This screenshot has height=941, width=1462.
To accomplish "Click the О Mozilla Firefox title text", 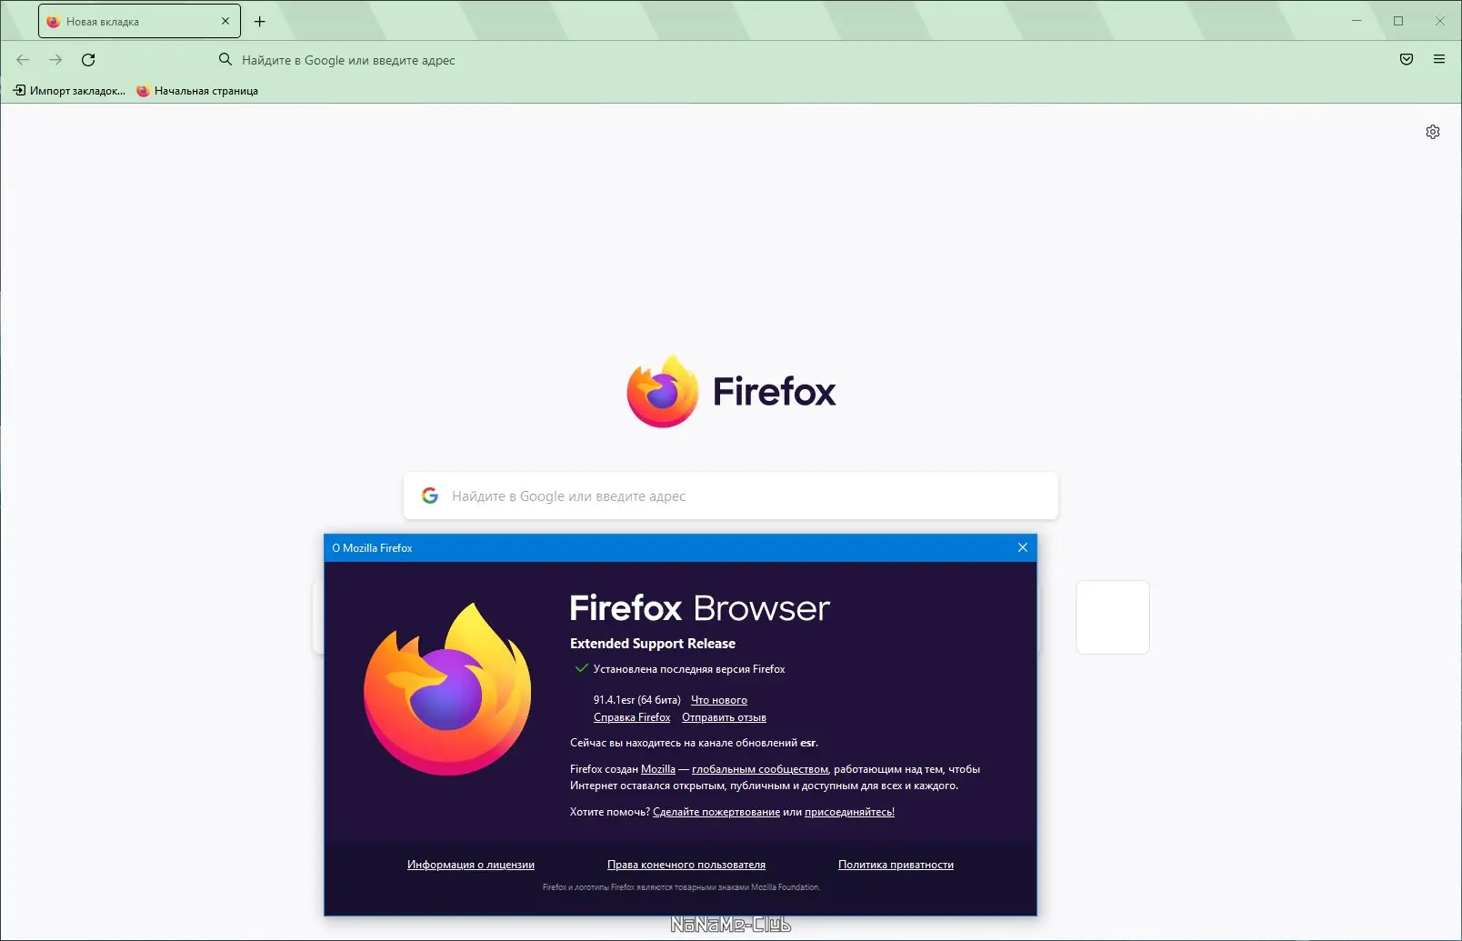I will pos(372,548).
